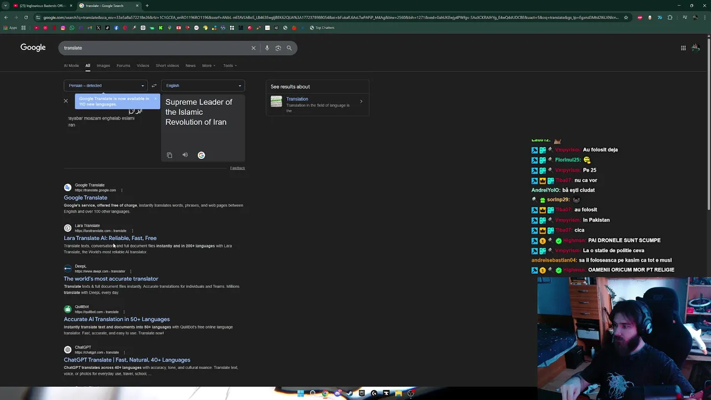
Task: Select source language dropdown Persian – detected
Action: click(x=106, y=86)
